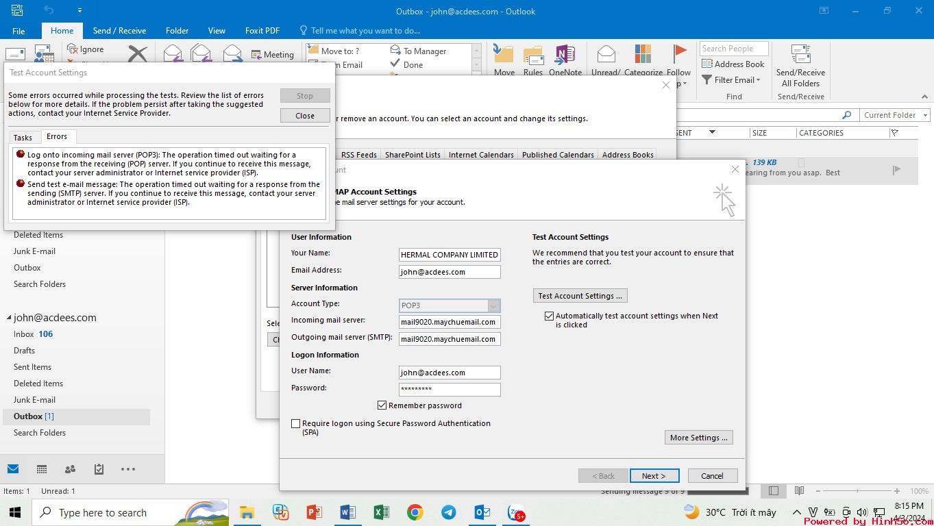Click the Delete X ribbon icon
The width and height of the screenshot is (934, 526).
point(138,53)
